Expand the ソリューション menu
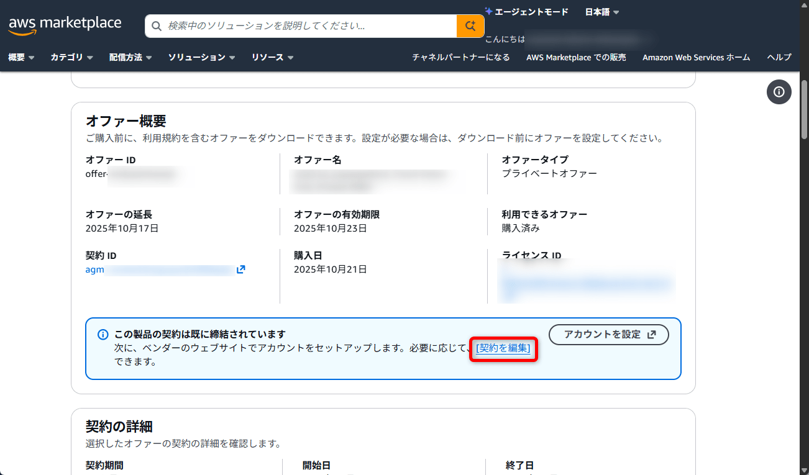Viewport: 809px width, 475px height. (x=201, y=57)
